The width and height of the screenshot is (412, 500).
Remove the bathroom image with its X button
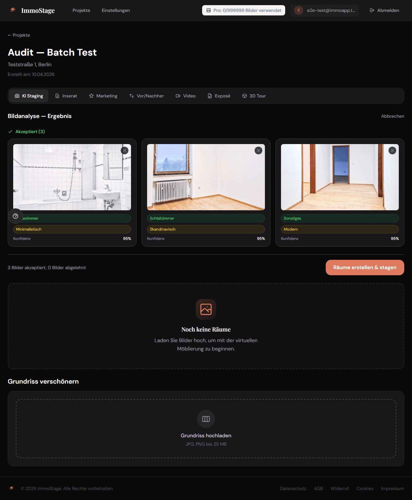[125, 150]
